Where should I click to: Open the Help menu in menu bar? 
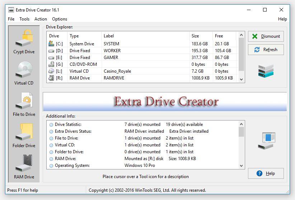(x=282, y=19)
